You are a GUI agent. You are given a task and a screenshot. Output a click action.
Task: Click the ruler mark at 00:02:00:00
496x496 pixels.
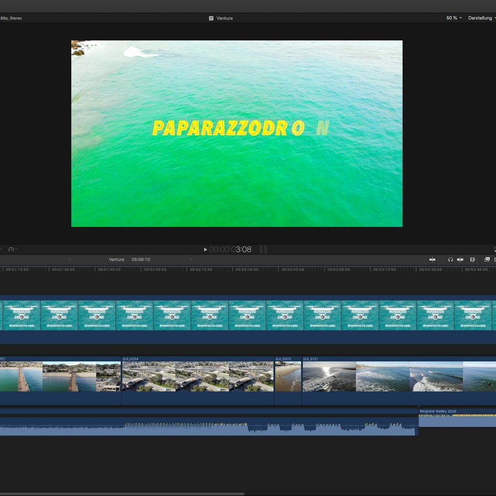pyautogui.click(x=155, y=269)
